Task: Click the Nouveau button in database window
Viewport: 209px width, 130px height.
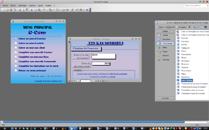Action: [181, 27]
